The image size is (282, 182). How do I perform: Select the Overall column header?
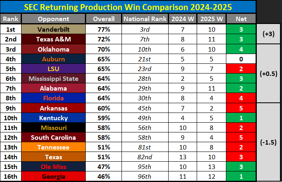104,19
